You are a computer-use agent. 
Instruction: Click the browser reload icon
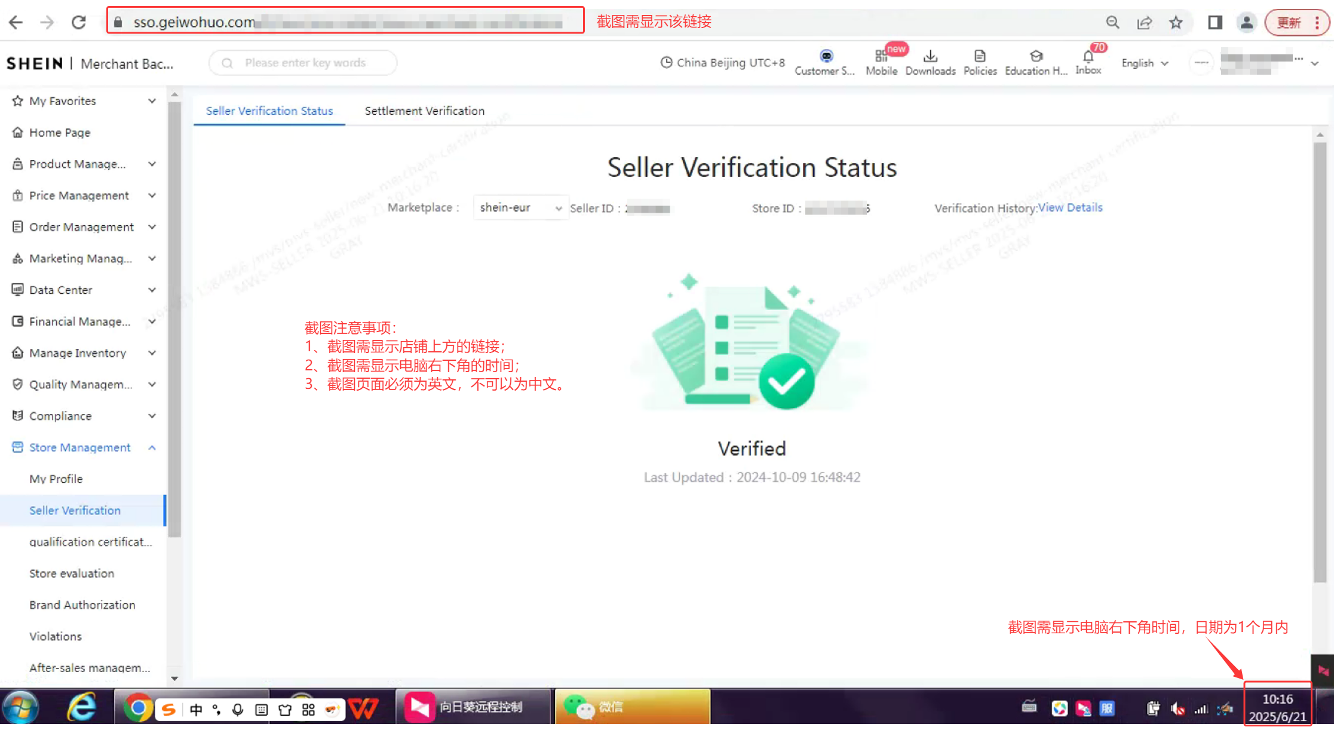79,23
